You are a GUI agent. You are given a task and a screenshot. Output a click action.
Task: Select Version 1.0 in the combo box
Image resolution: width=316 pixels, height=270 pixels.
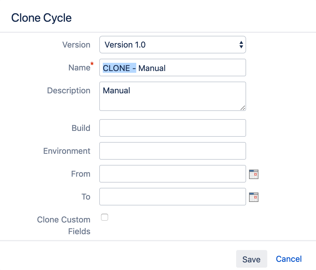click(x=172, y=45)
